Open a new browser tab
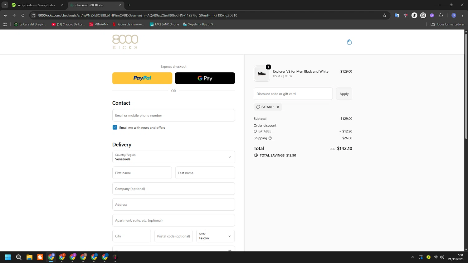 pyautogui.click(x=129, y=5)
